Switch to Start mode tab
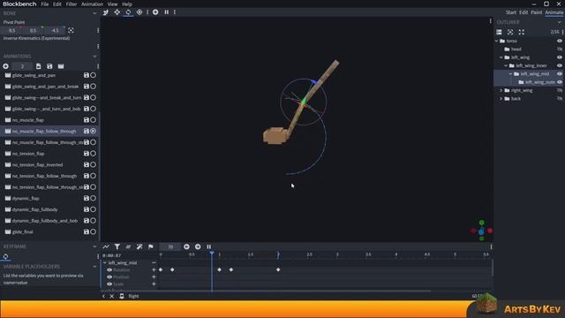This screenshot has height=318, width=565. [x=510, y=12]
